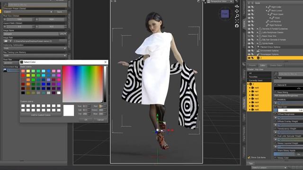Image resolution: width=303 pixels, height=170 pixels.
Task: Select the orbit/rotate view camera icon
Action: (237, 6)
